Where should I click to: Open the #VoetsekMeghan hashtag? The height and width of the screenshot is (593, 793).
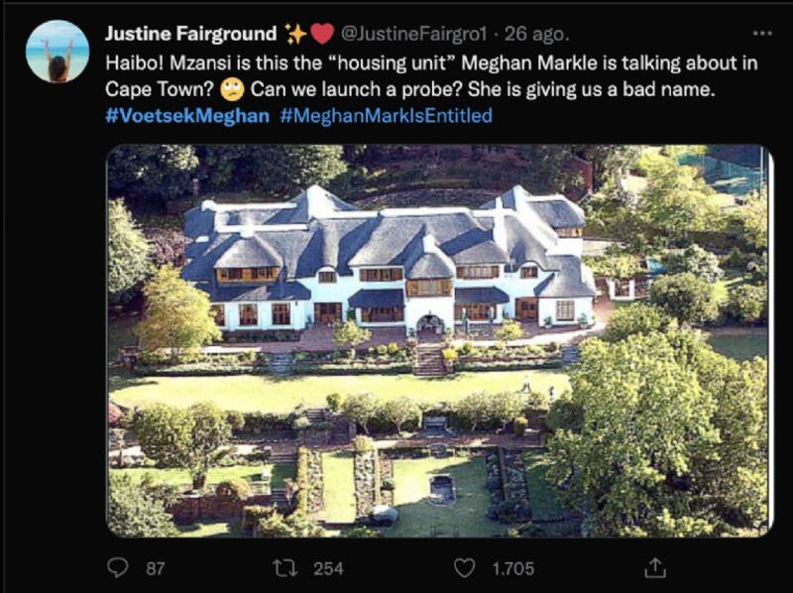(x=187, y=116)
